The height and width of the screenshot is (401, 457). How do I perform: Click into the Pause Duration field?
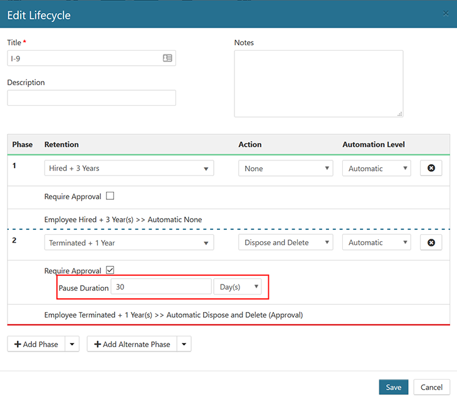pyautogui.click(x=160, y=287)
